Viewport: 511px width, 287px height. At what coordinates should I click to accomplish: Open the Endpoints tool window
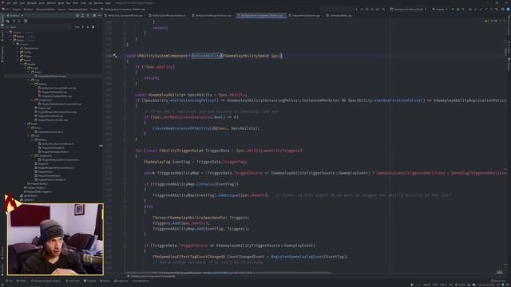click(x=121, y=281)
